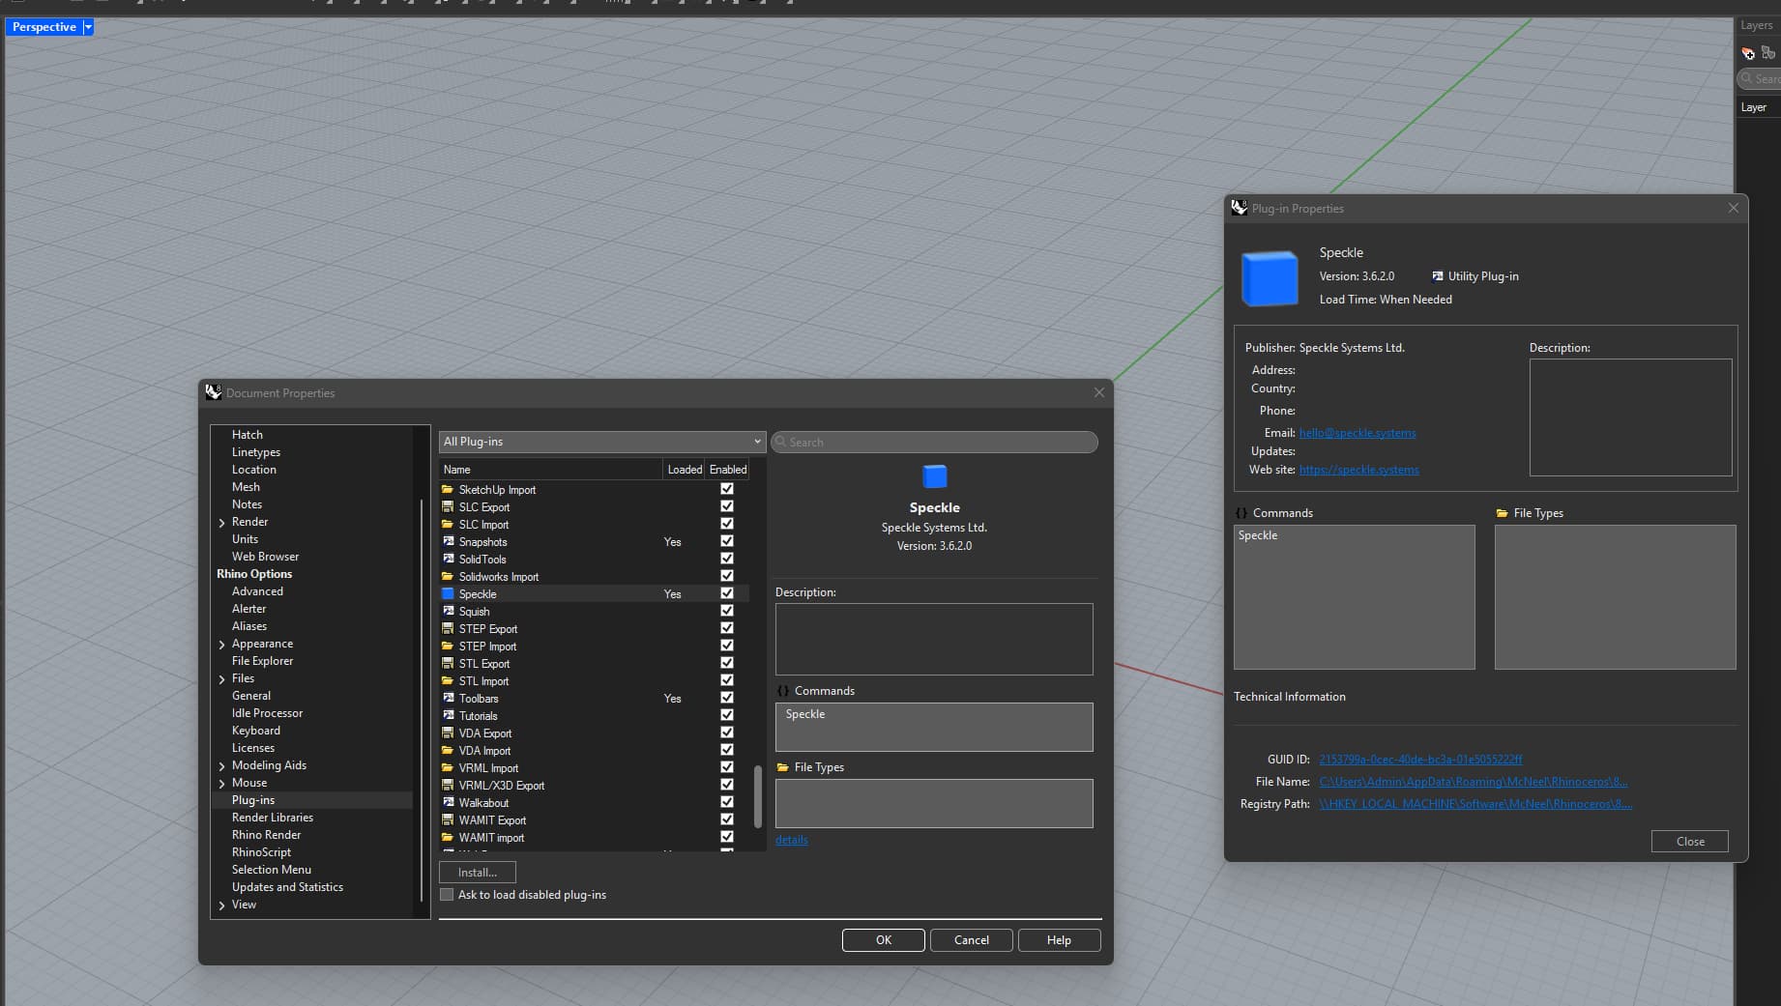
Task: Click the plug-in Search field
Action: coord(935,442)
